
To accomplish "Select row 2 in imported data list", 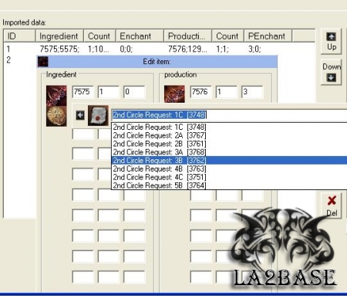I will pos(21,60).
